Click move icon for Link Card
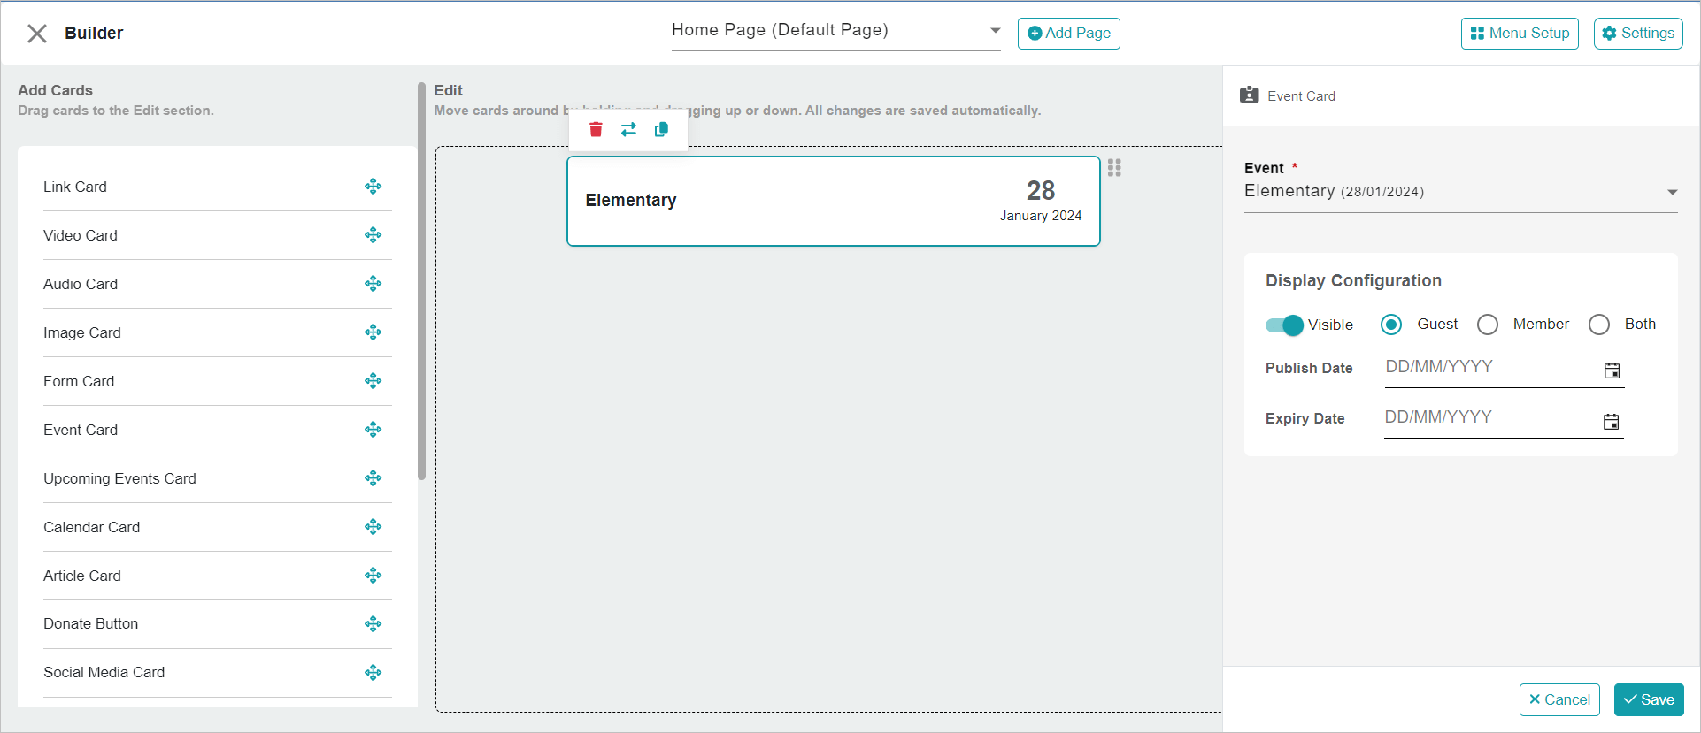Screen dimensions: 1701x733 pyautogui.click(x=373, y=187)
